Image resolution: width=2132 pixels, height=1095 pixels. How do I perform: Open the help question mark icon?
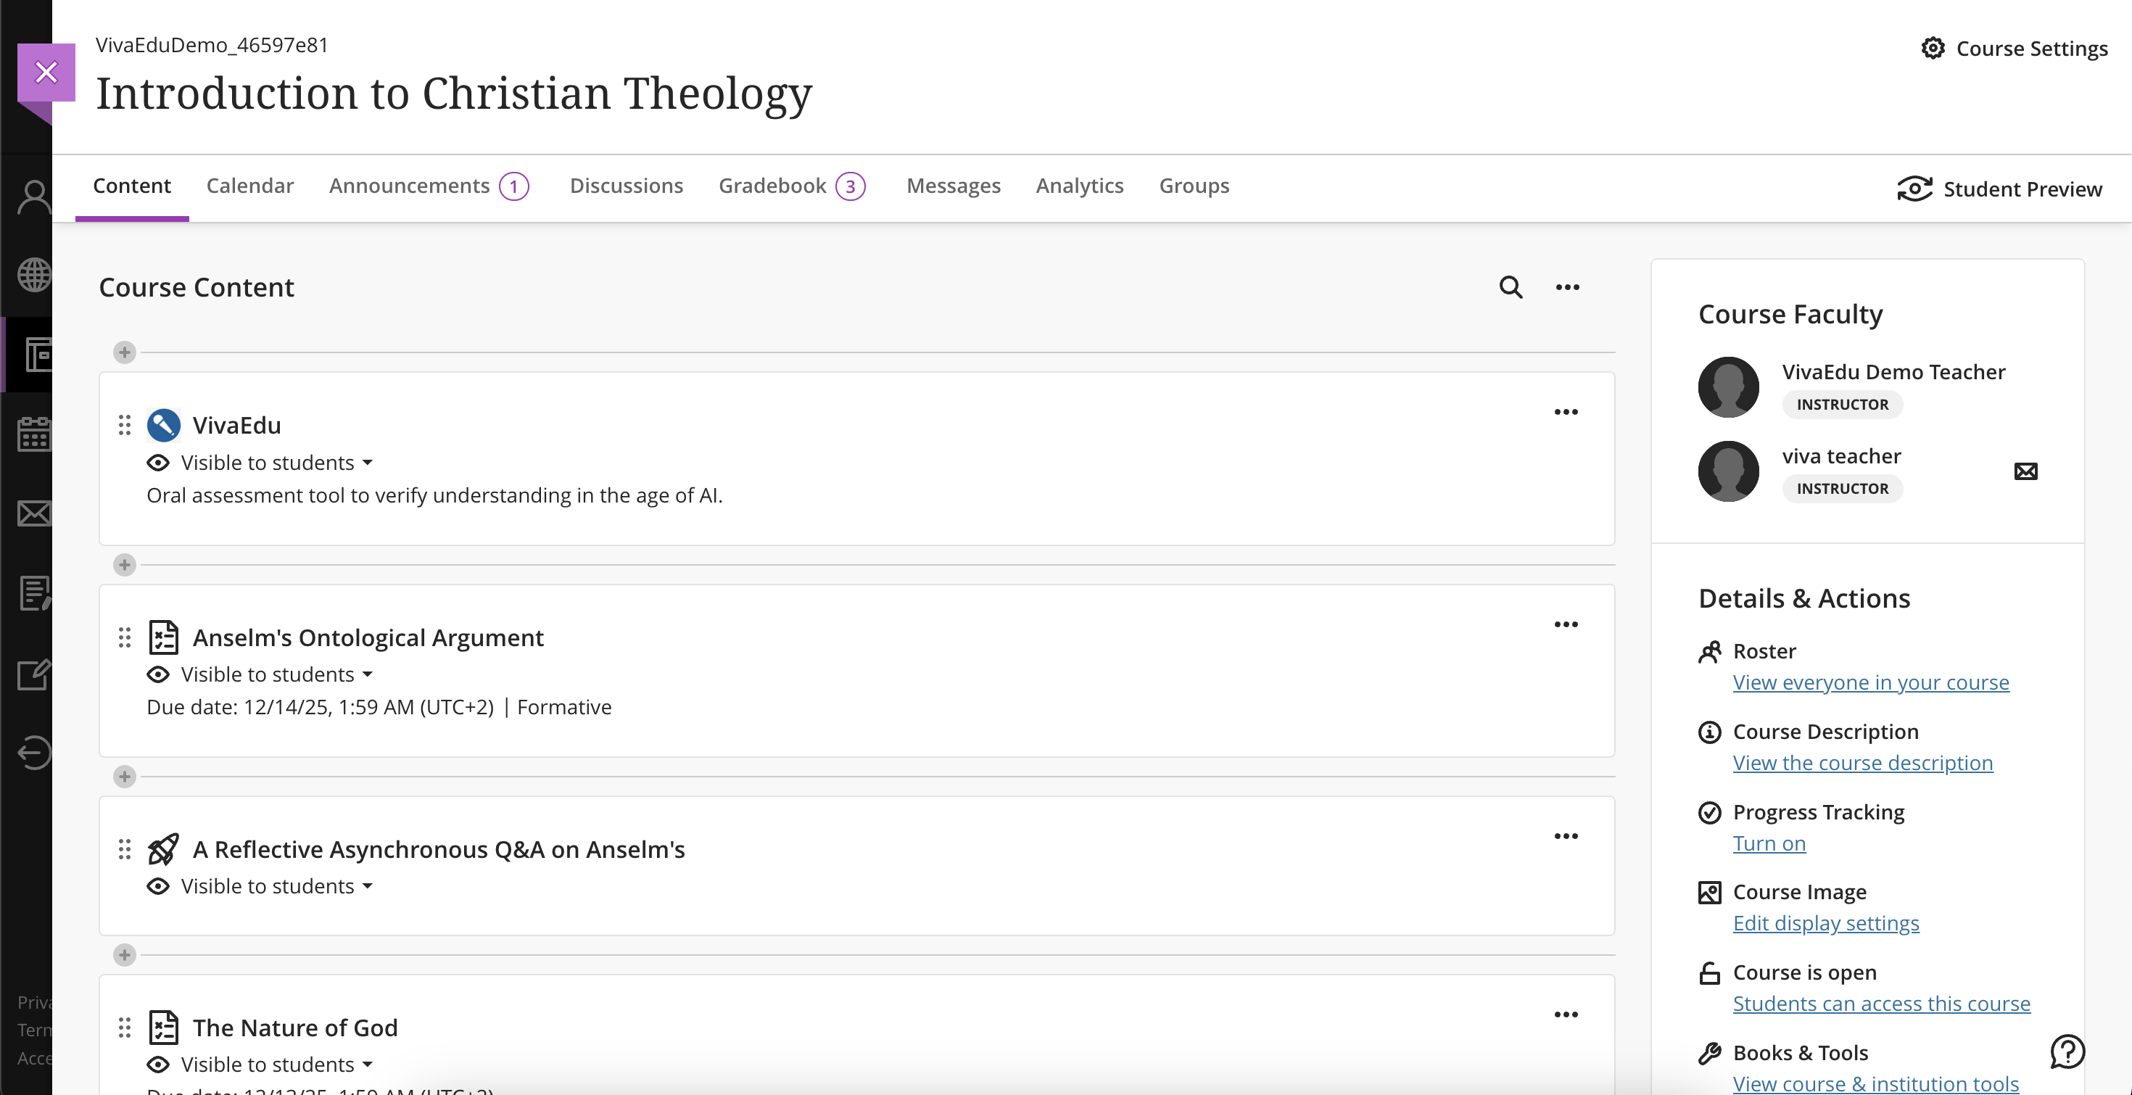pyautogui.click(x=2067, y=1052)
